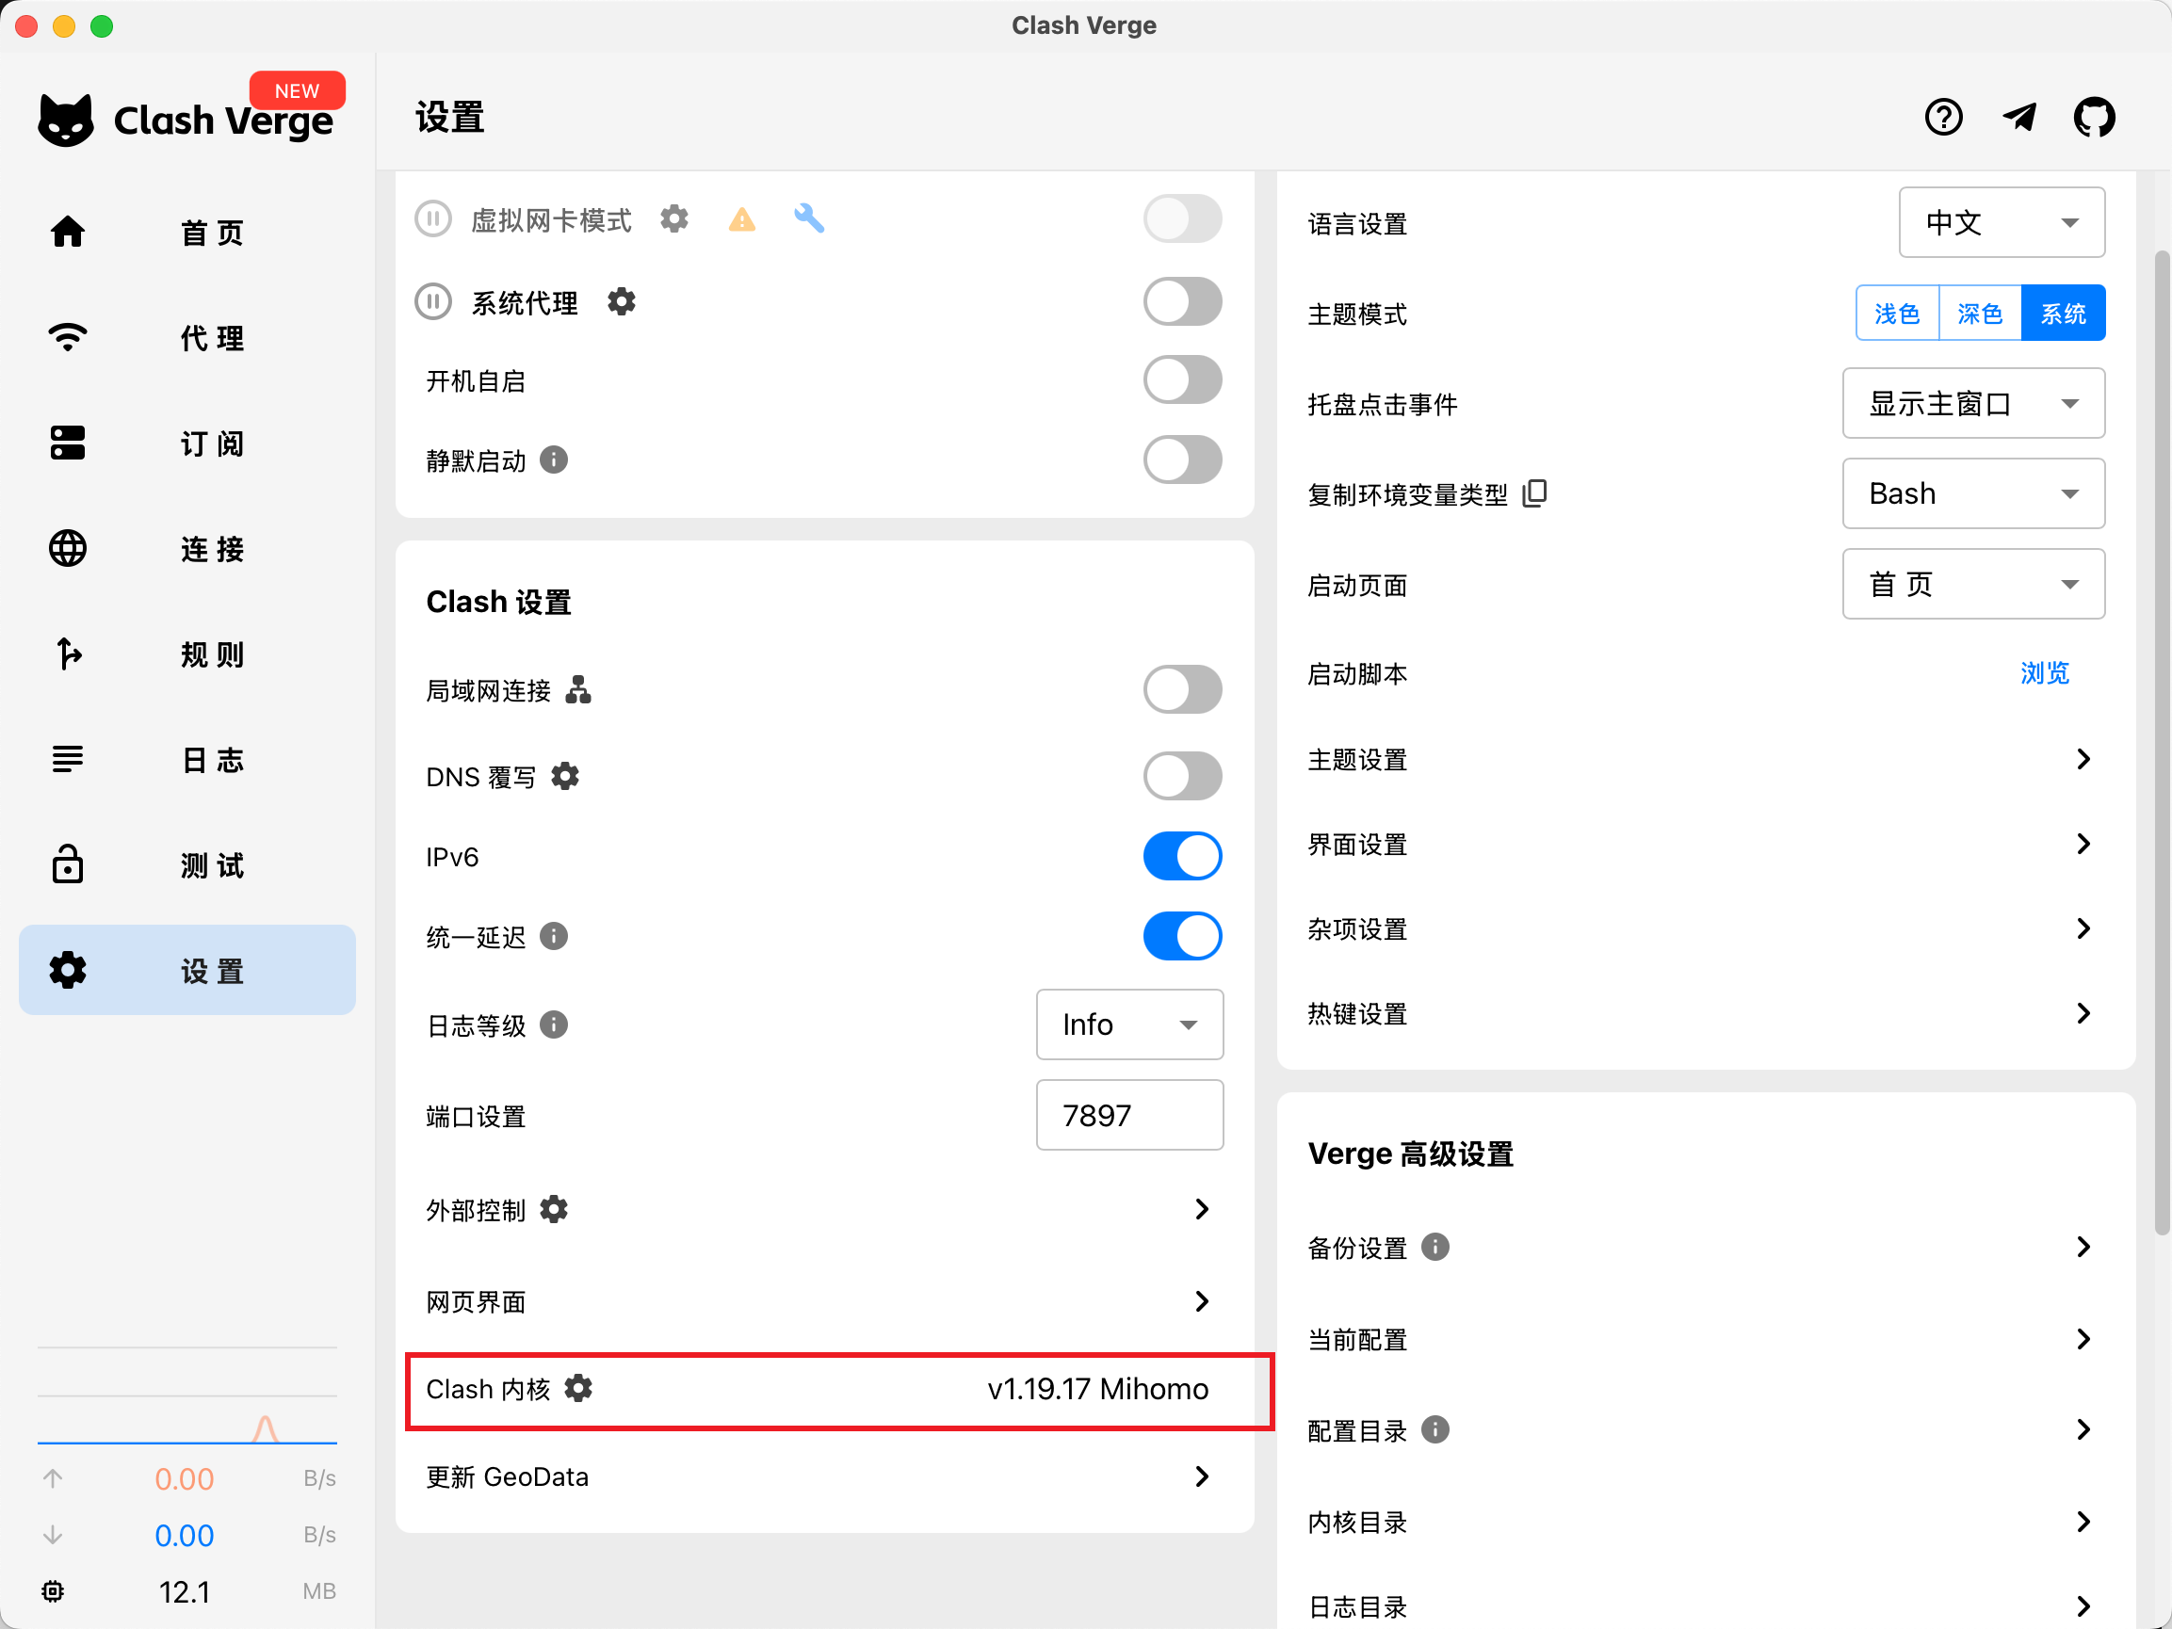Screen dimensions: 2172x1629
Task: Select 设置 in sidebar
Action: pyautogui.click(x=186, y=970)
